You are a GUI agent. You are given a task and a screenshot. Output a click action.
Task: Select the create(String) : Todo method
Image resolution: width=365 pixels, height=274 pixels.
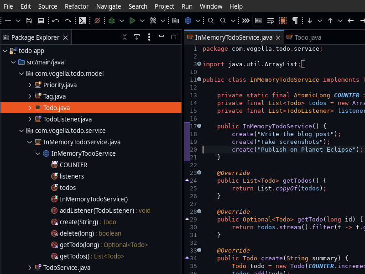click(88, 222)
